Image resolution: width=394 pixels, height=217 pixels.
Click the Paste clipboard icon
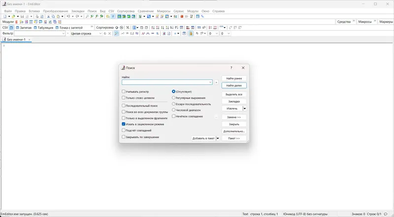coord(58,16)
